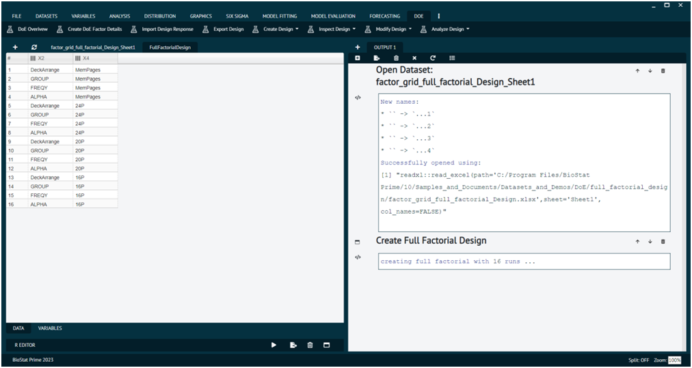The image size is (692, 368).
Task: Click Create DoE Factor Details
Action: pos(90,29)
